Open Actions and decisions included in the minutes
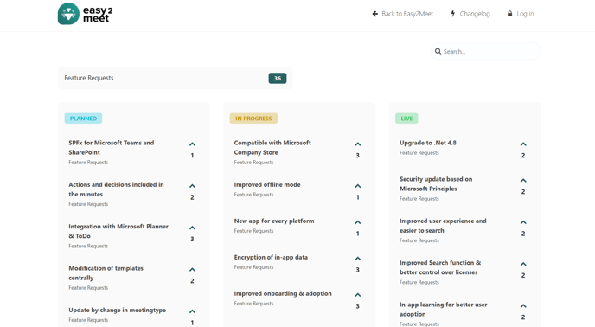The width and height of the screenshot is (595, 327). (116, 189)
